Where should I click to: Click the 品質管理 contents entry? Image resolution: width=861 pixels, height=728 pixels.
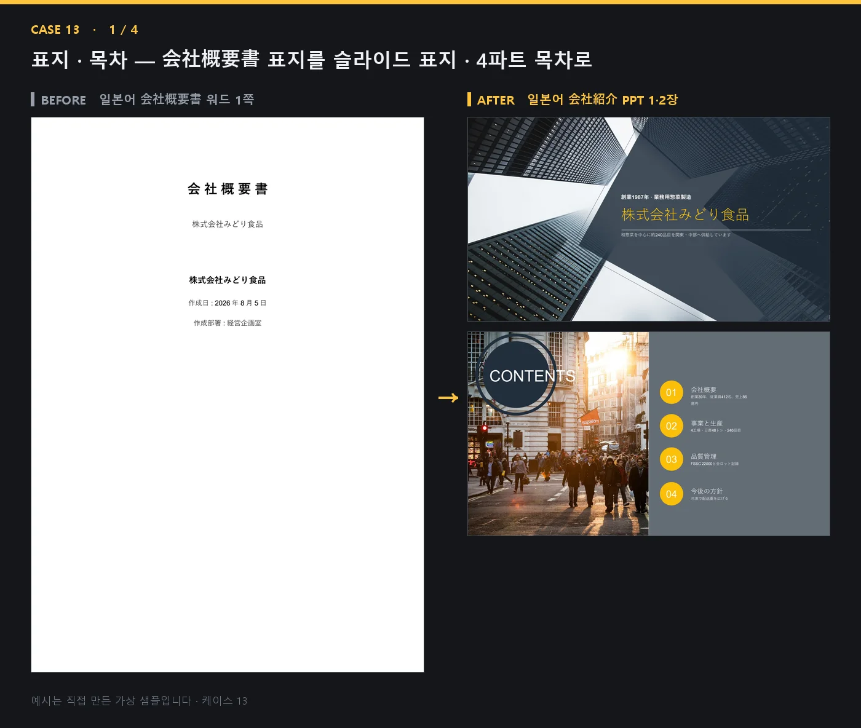click(x=704, y=457)
